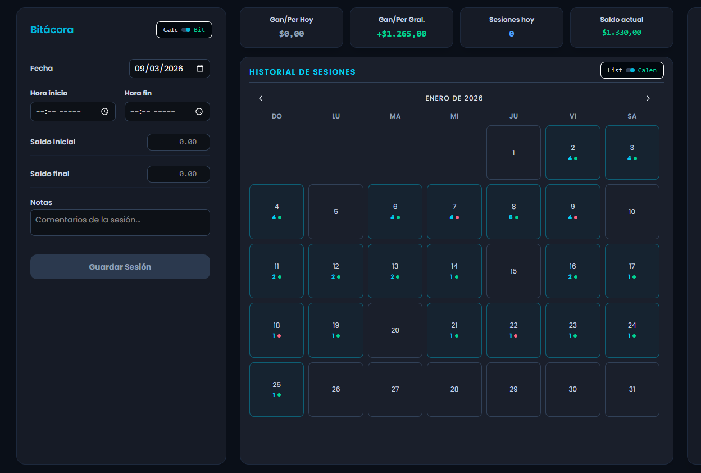This screenshot has height=473, width=701.
Task: Select January 22 calendar day
Action: click(x=513, y=330)
